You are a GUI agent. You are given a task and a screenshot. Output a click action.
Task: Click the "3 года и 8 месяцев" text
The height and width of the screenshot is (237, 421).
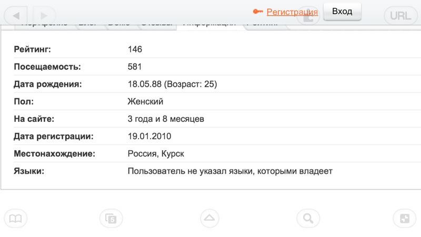click(166, 119)
